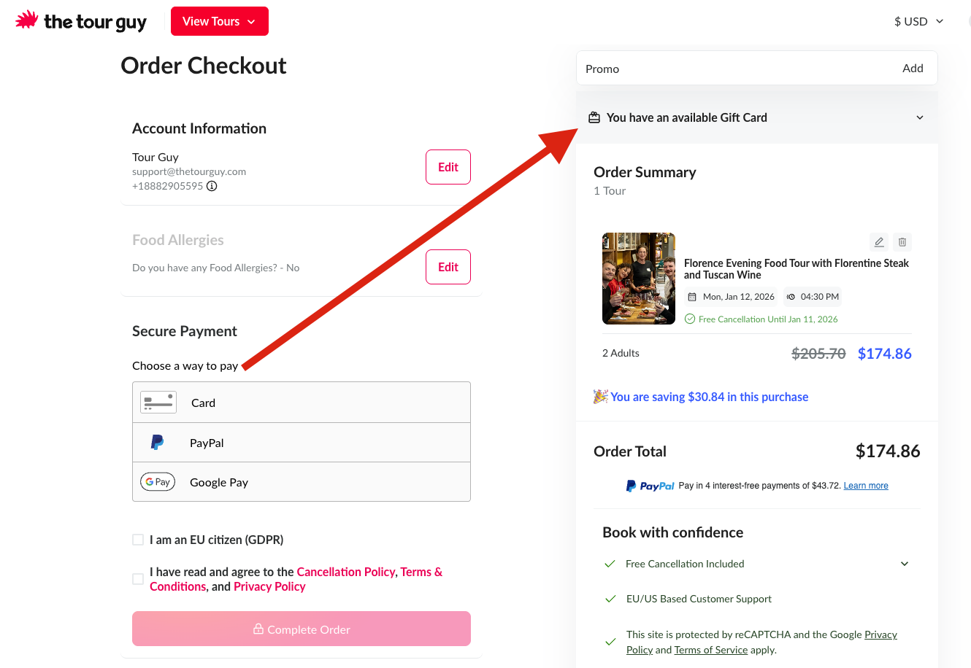This screenshot has height=668, width=971.
Task: Check the EU citizen GDPR checkbox
Action: (x=138, y=540)
